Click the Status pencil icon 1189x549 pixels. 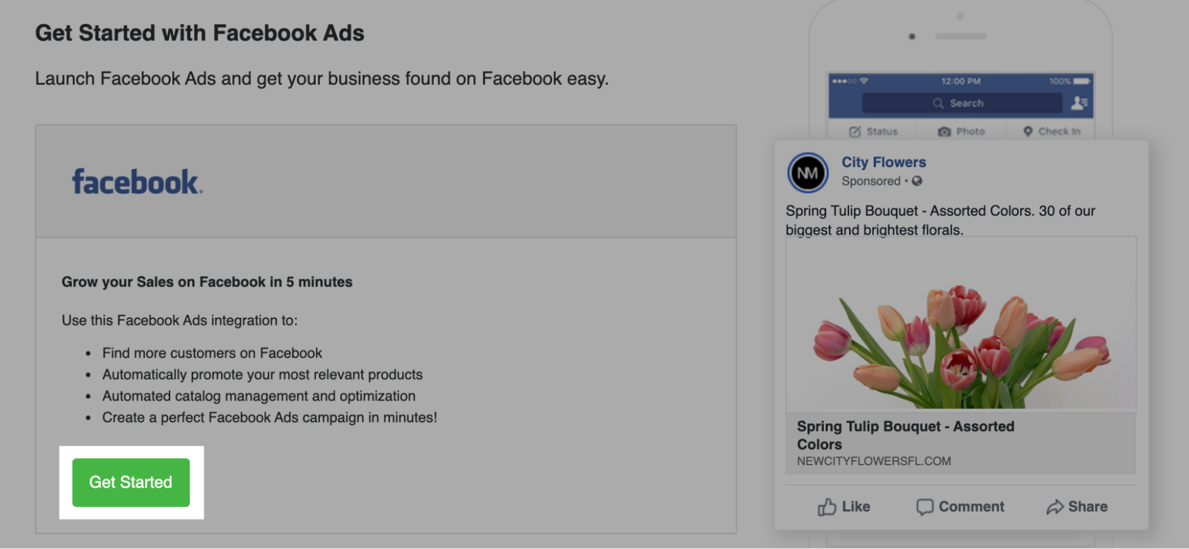854,131
